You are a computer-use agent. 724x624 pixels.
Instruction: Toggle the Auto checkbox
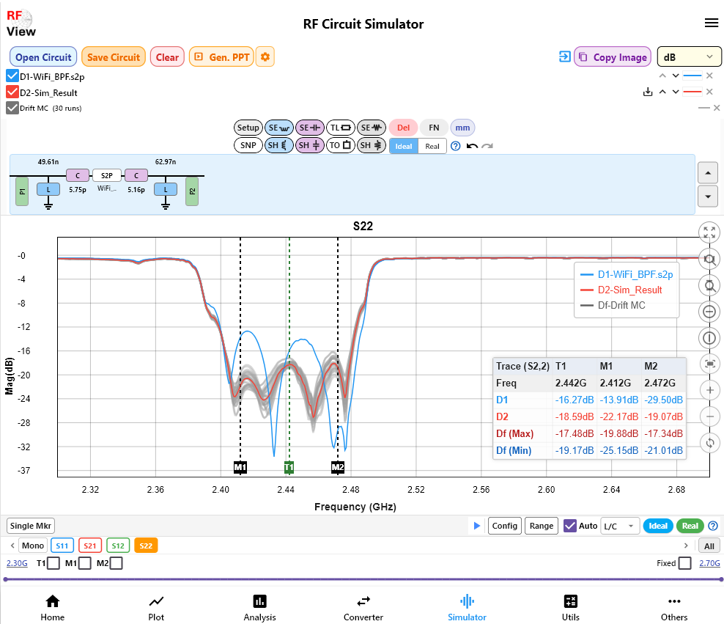coord(570,526)
